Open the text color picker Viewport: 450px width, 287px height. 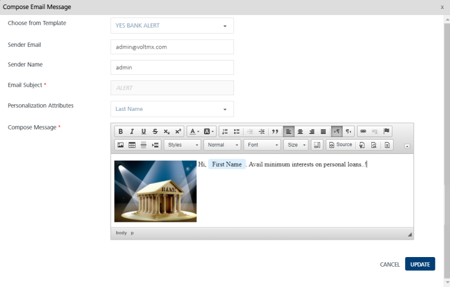[194, 131]
